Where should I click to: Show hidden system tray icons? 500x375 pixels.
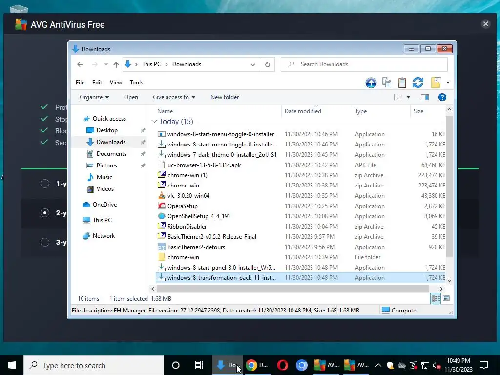pos(378,365)
